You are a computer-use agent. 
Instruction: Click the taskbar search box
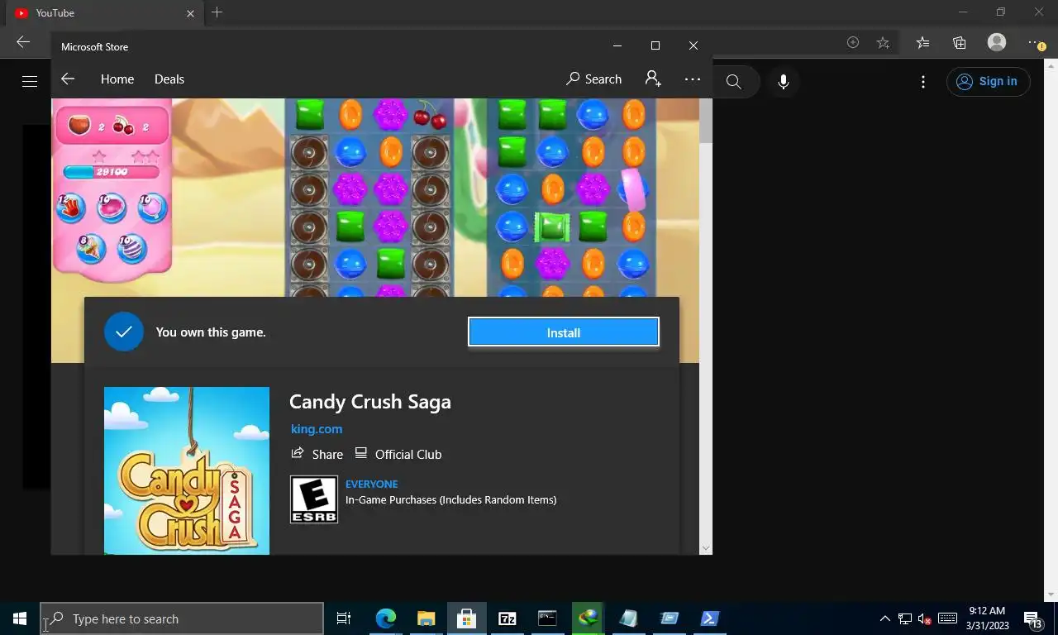pyautogui.click(x=182, y=618)
